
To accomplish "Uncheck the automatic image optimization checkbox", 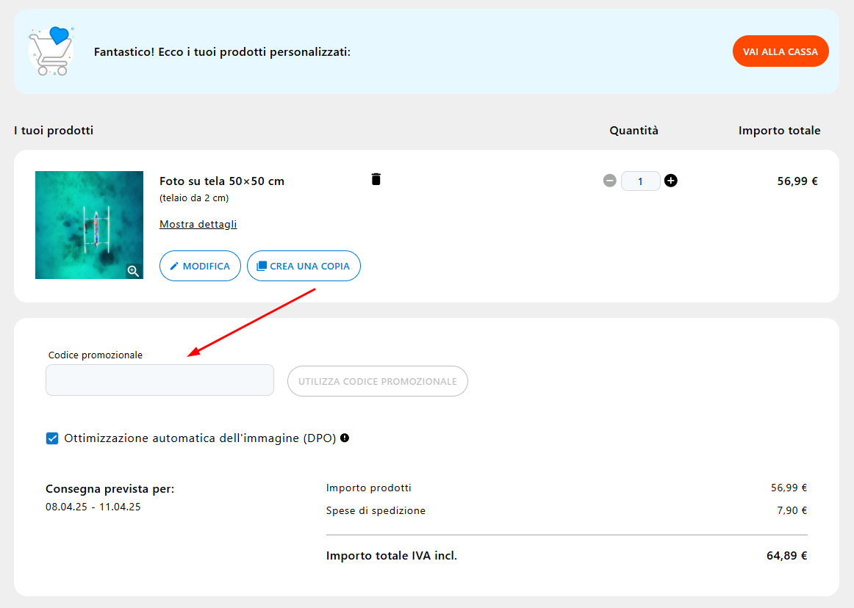I will [x=52, y=438].
